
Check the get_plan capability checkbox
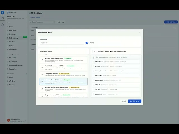click(x=93, y=66)
